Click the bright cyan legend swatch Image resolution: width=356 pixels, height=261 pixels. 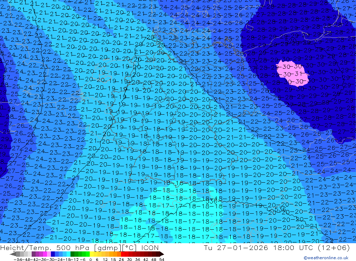click(68, 254)
